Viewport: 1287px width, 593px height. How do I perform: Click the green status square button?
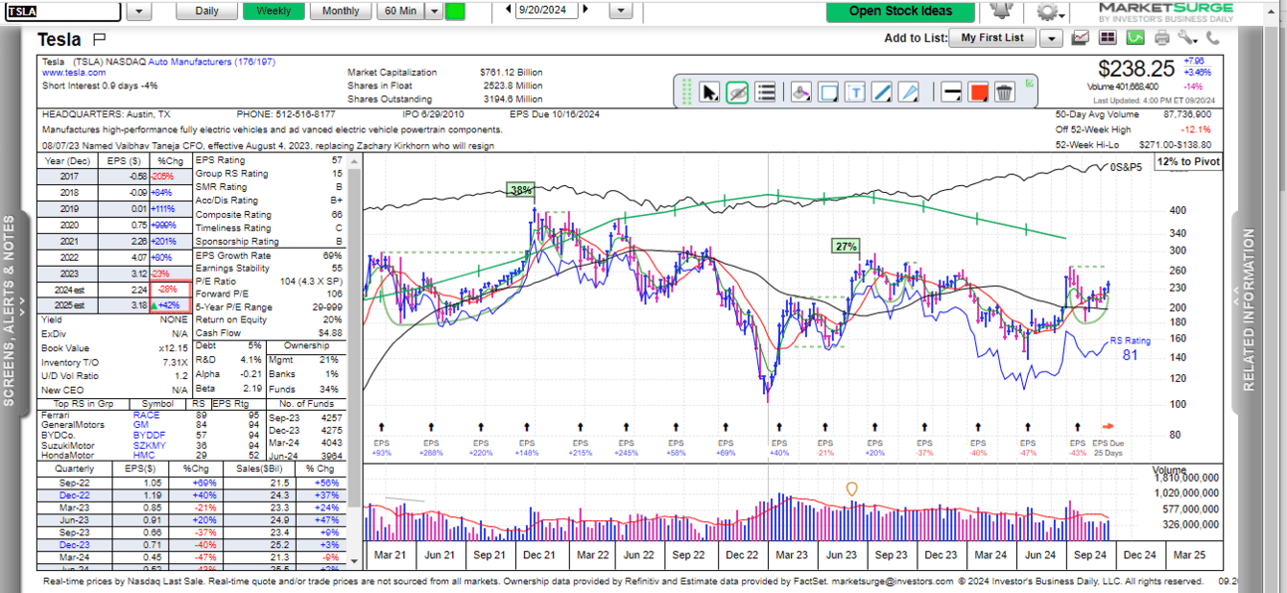[x=454, y=11]
